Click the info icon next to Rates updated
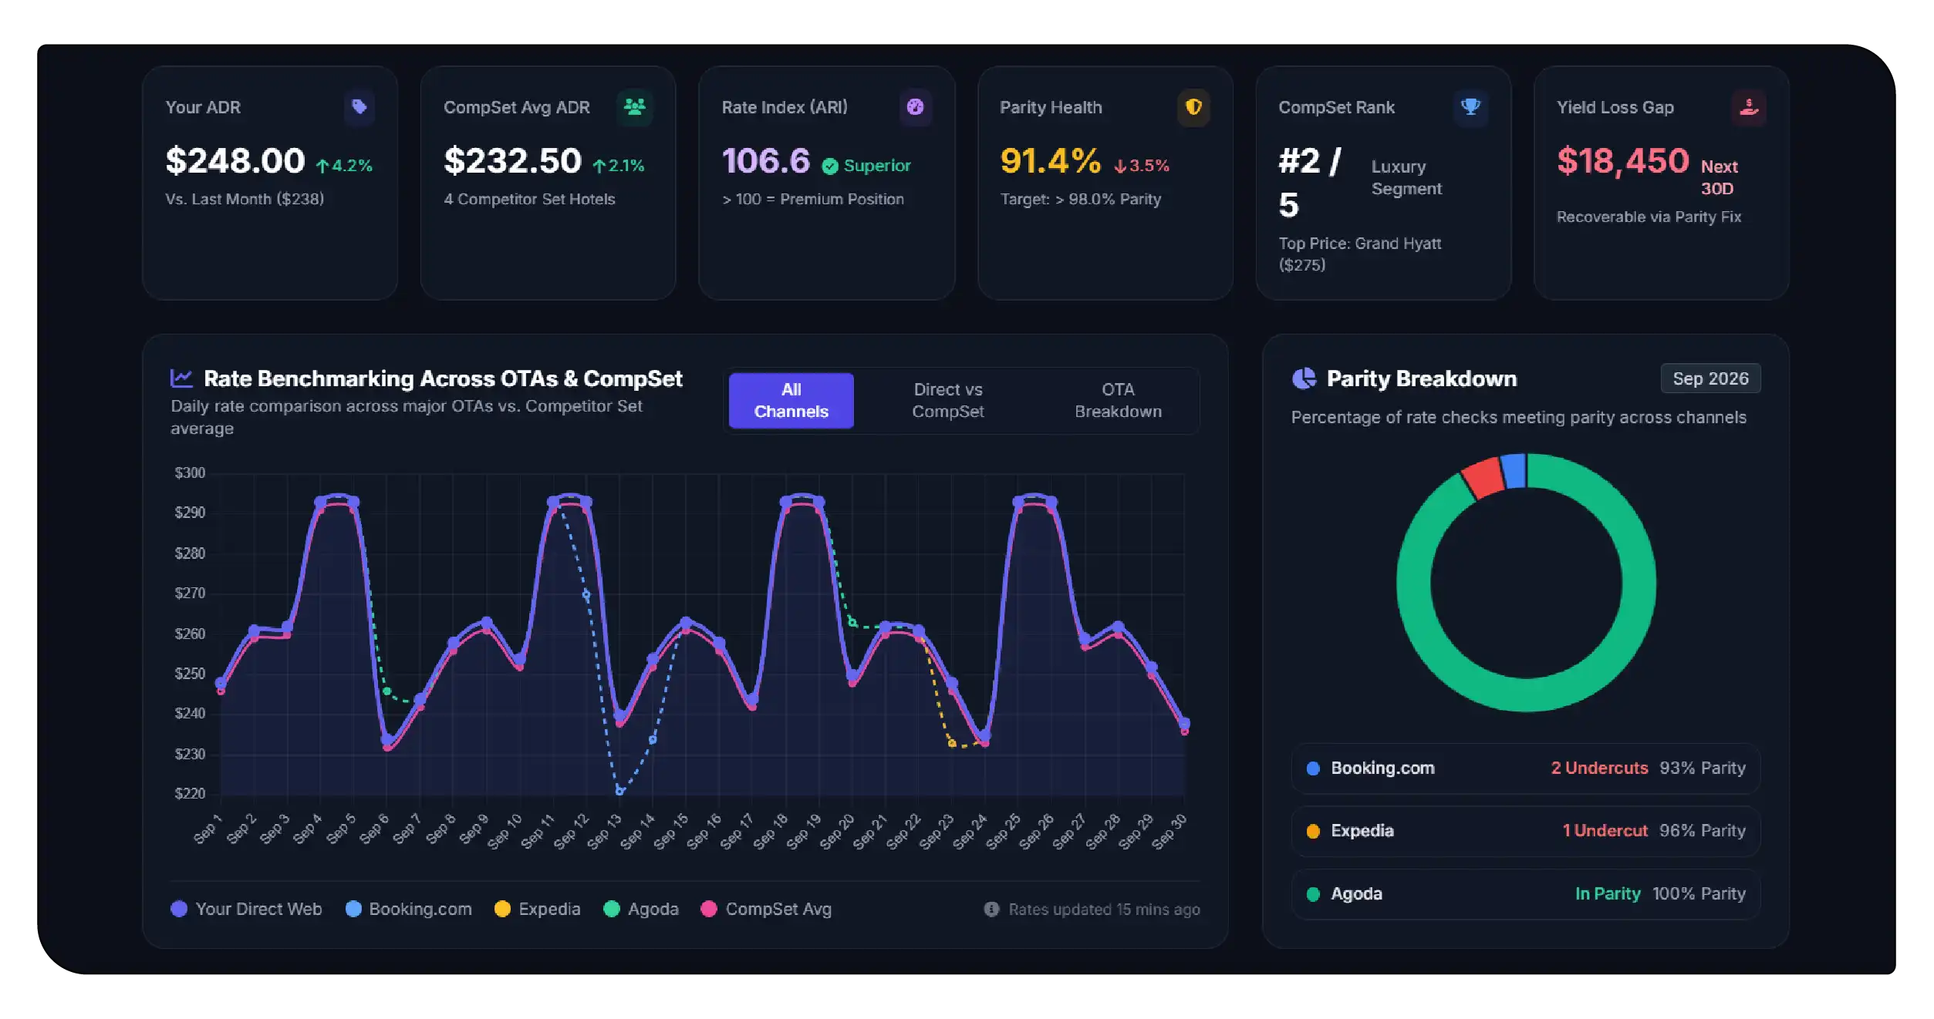This screenshot has width=1934, height=1019. 991,910
